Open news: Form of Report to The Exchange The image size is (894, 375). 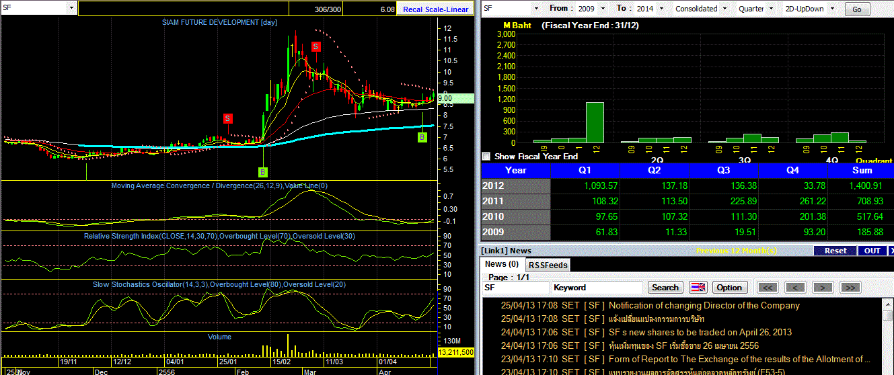(x=739, y=359)
